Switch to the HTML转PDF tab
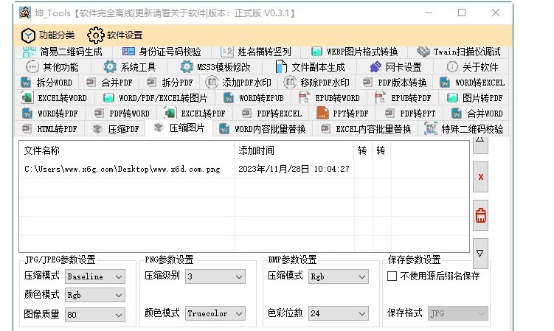The height and width of the screenshot is (331, 554). point(50,129)
